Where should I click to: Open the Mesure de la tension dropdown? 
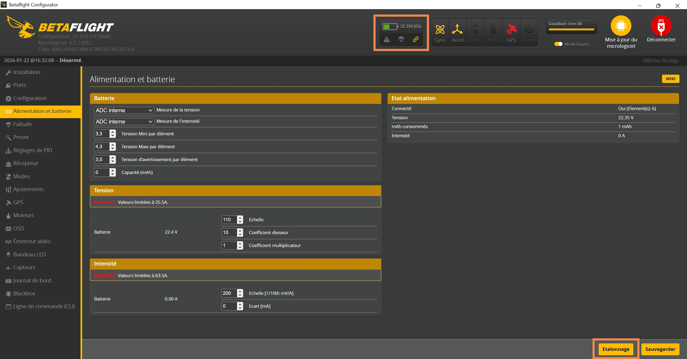click(x=124, y=110)
